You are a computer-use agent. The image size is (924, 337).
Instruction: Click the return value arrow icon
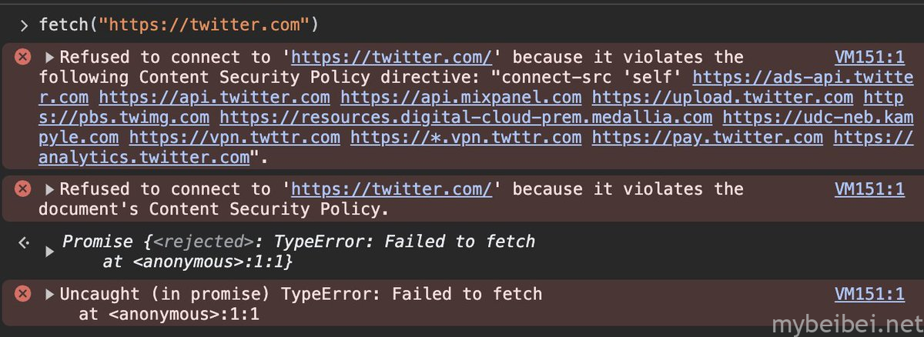(24, 242)
